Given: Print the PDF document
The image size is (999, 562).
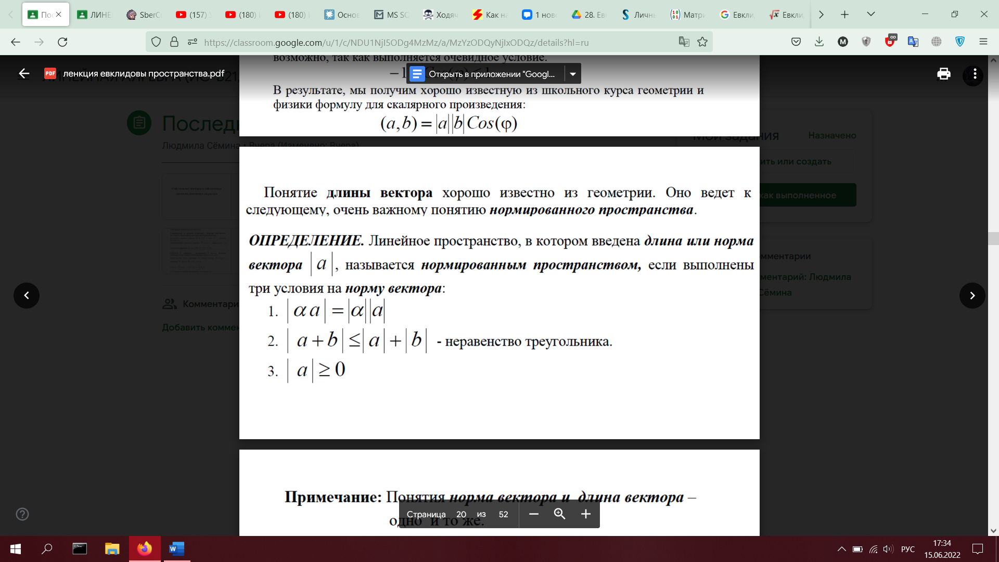Looking at the screenshot, I should (944, 74).
